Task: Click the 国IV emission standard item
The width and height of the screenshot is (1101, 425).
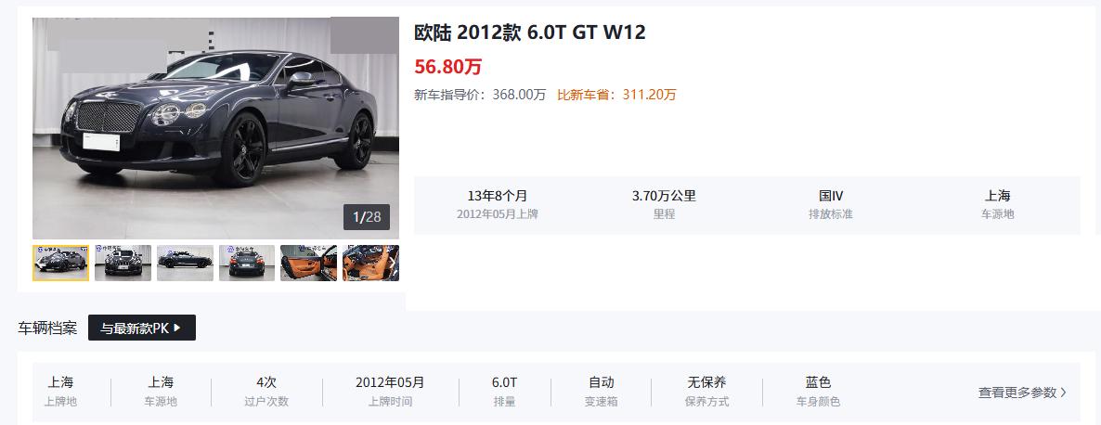Action: 831,204
